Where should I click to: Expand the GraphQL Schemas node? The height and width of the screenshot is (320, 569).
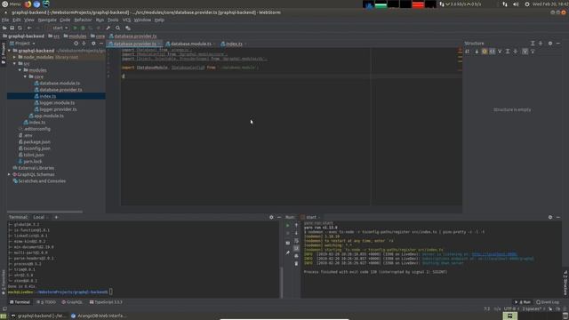10,174
